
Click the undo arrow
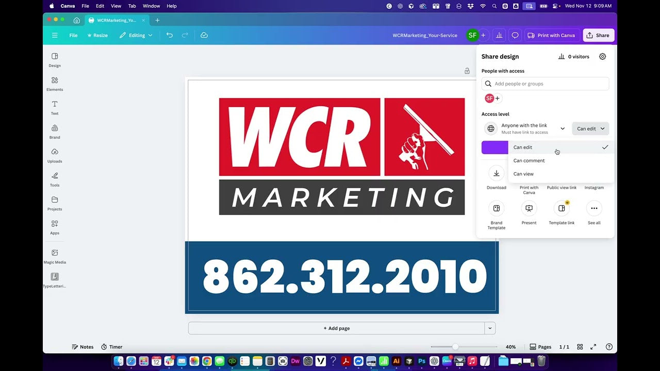click(x=169, y=35)
